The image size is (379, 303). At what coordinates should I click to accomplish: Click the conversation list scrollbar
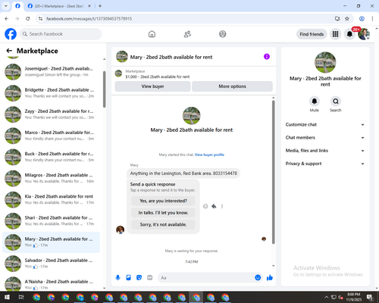tap(105, 89)
